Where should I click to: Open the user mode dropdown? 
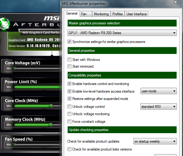click(159, 91)
